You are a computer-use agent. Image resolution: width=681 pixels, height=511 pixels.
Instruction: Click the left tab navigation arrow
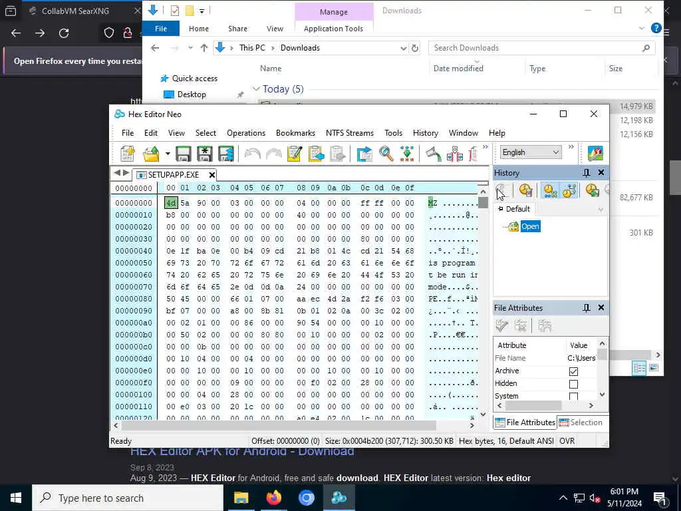click(x=116, y=173)
